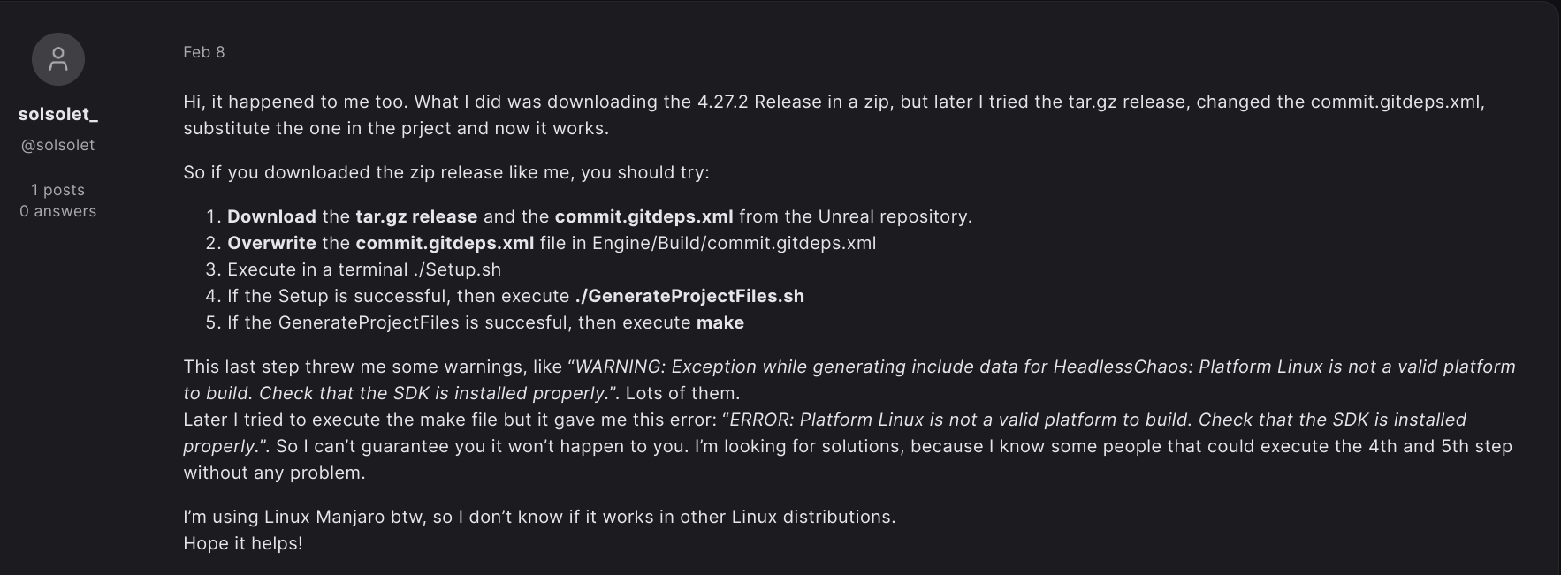Viewport: 1561px width, 575px height.
Task: View the user's 0 answers count
Action: 58,211
